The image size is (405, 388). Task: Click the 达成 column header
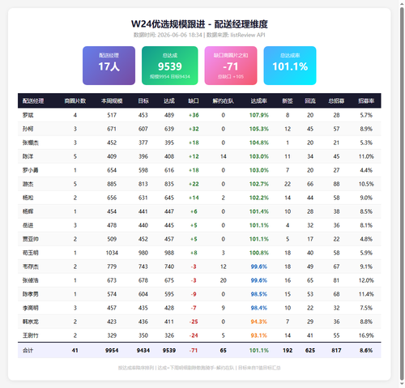[x=169, y=101]
